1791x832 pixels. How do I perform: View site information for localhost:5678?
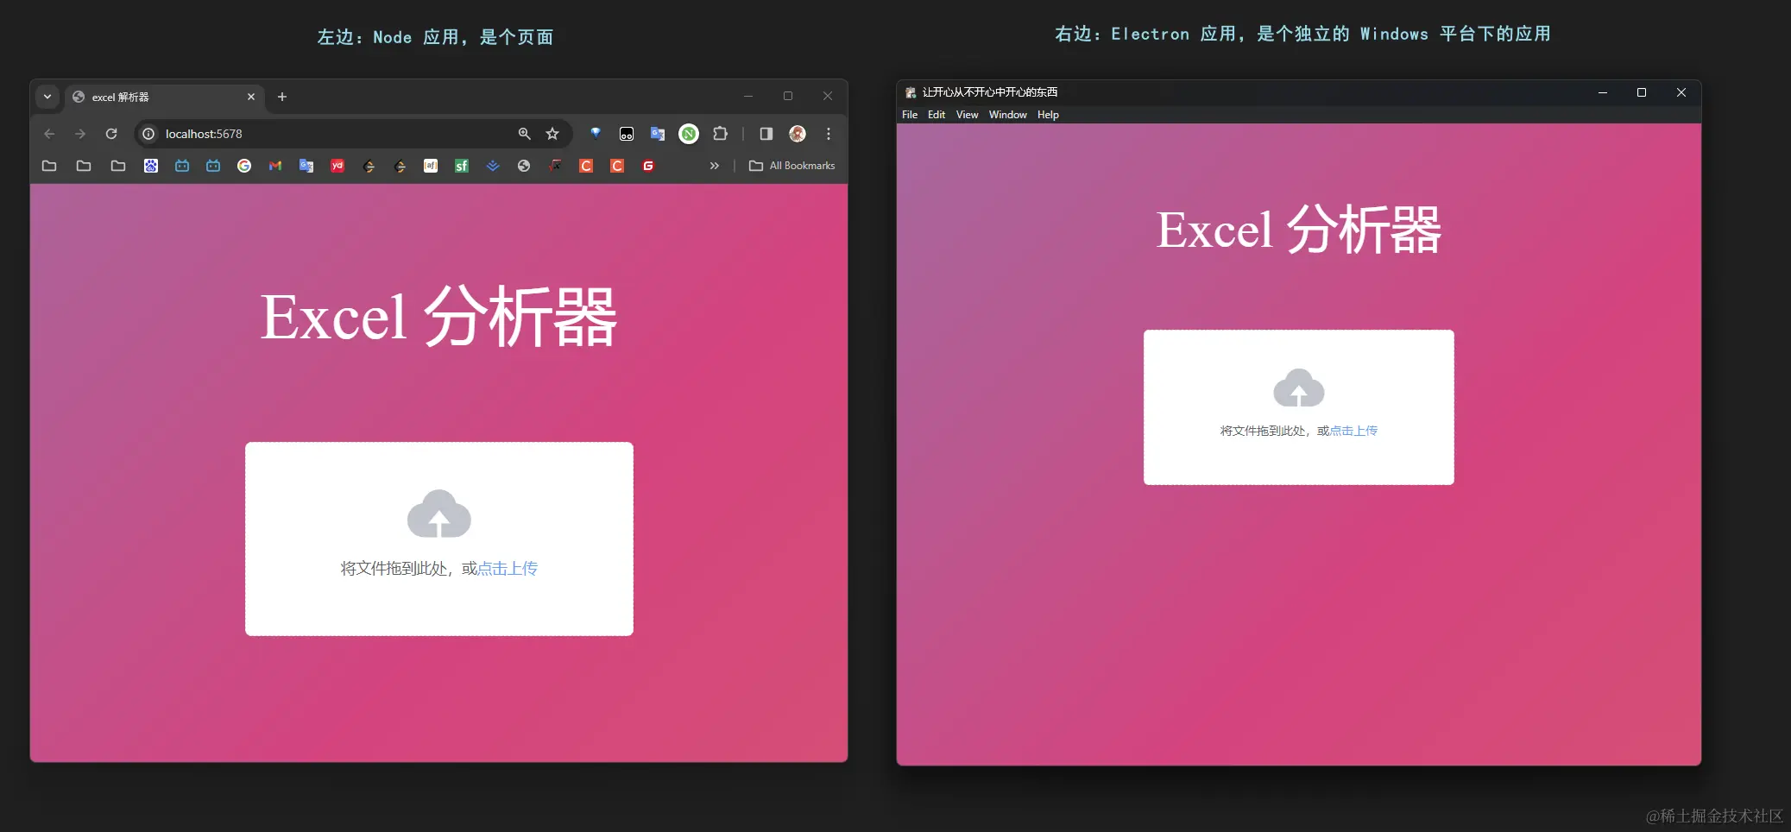[x=148, y=134]
